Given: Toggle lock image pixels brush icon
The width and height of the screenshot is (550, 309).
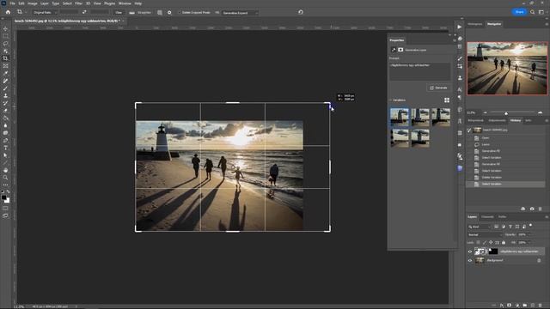Looking at the screenshot, I should coord(485,242).
